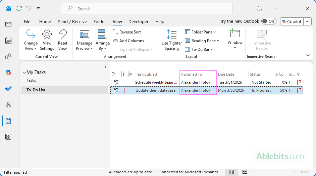
Task: Click the 50% complete cell
Action: click(x=283, y=90)
